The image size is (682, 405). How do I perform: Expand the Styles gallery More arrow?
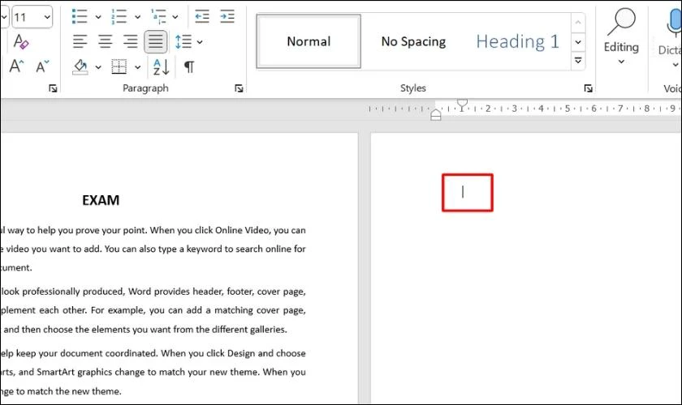coord(578,60)
